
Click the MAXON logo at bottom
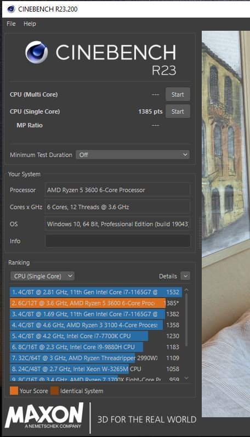click(x=44, y=416)
